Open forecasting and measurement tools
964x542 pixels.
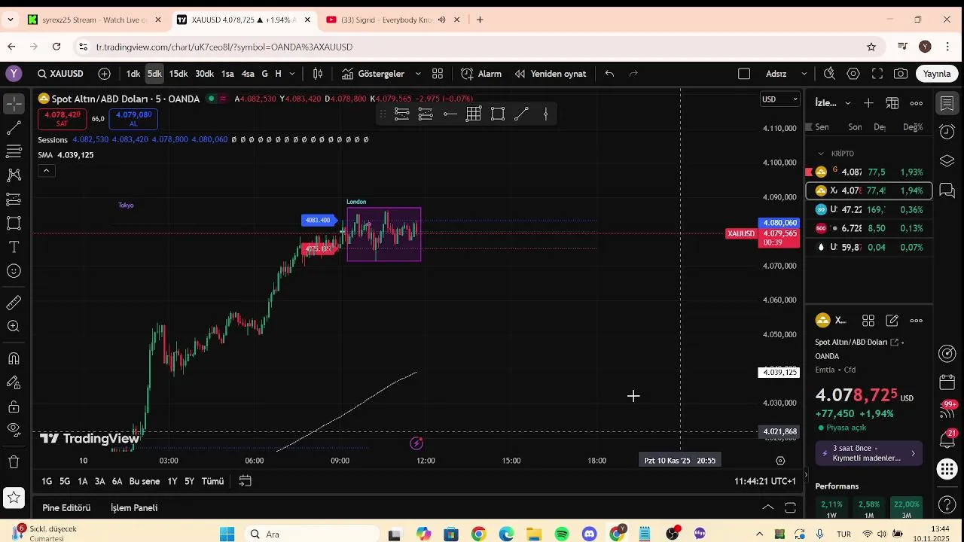tap(14, 199)
